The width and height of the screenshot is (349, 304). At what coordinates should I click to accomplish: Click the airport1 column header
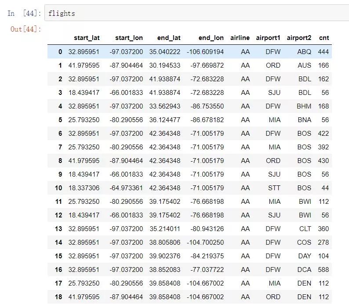coord(268,38)
